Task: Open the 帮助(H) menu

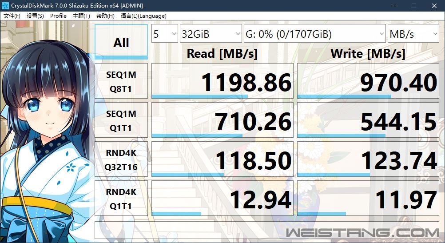Action: [x=105, y=16]
